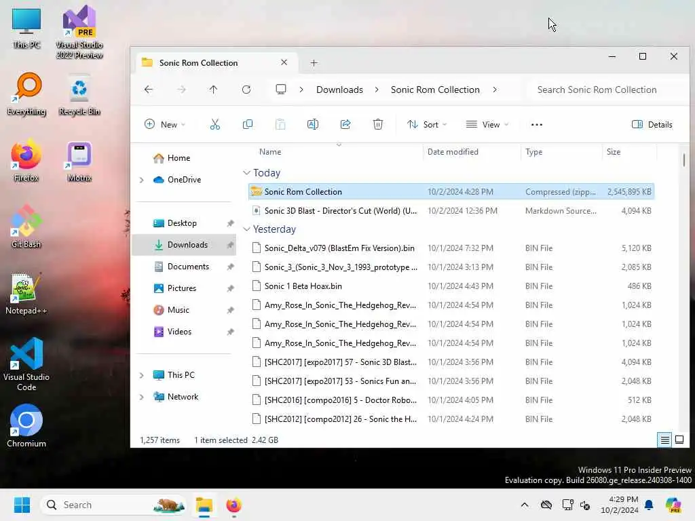Image resolution: width=695 pixels, height=521 pixels.
Task: Open Git Bash desktop shortcut
Action: pos(26,227)
